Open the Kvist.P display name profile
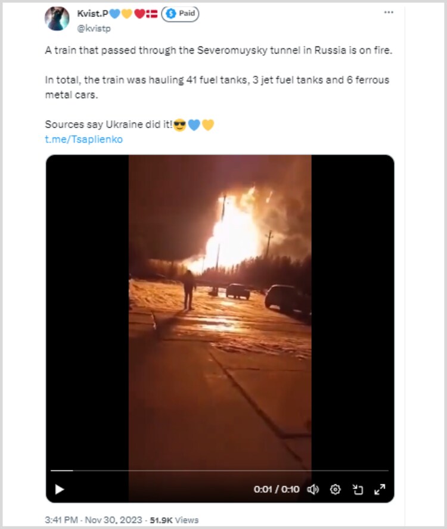 click(x=92, y=14)
